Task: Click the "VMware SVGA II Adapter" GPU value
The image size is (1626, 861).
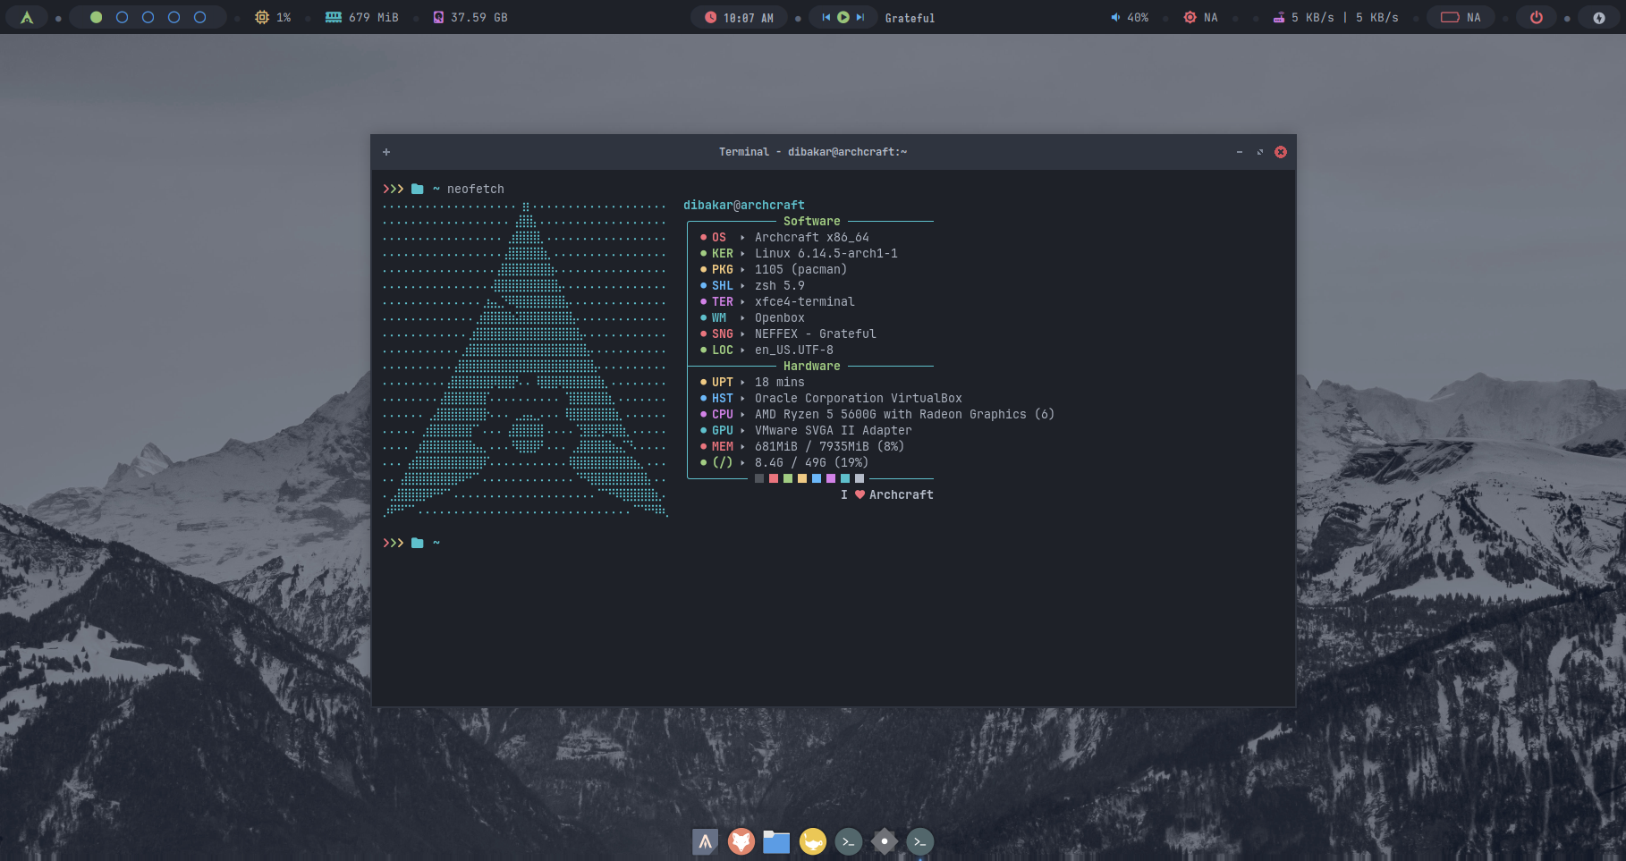Action: [x=834, y=430]
